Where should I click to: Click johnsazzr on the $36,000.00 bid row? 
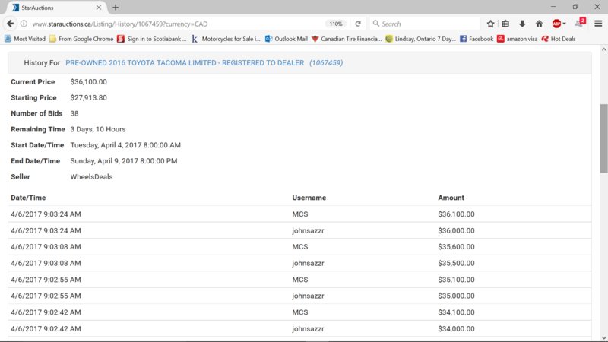click(x=309, y=231)
